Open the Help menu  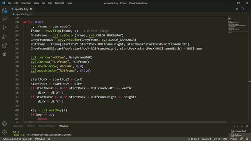69,3
